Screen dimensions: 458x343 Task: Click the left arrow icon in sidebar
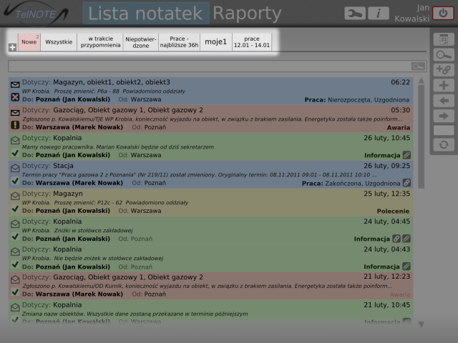coord(444,101)
